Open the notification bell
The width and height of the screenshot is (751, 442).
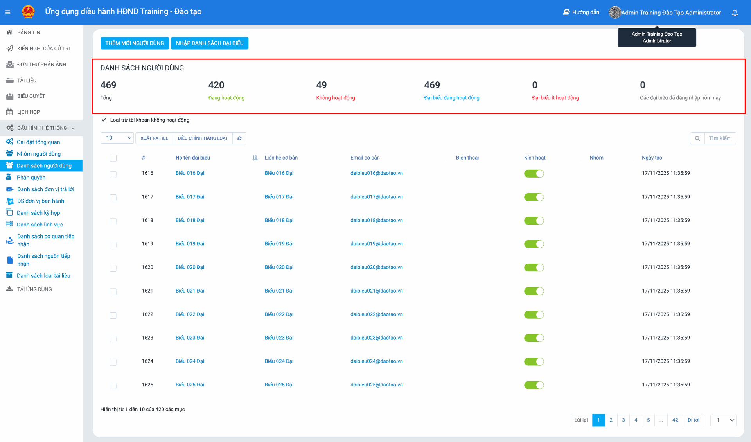[x=735, y=13]
